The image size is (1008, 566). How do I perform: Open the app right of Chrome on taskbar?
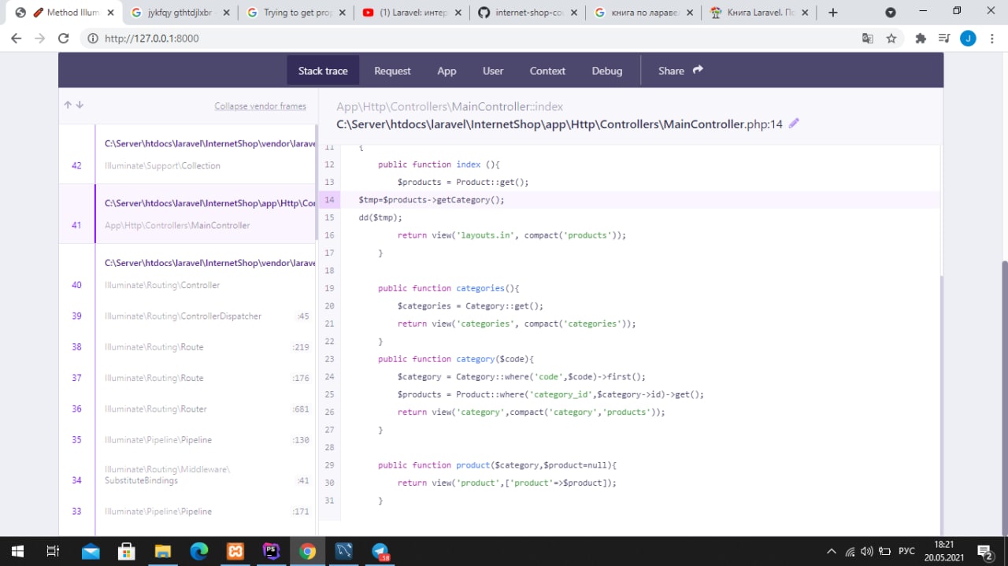[x=344, y=551]
